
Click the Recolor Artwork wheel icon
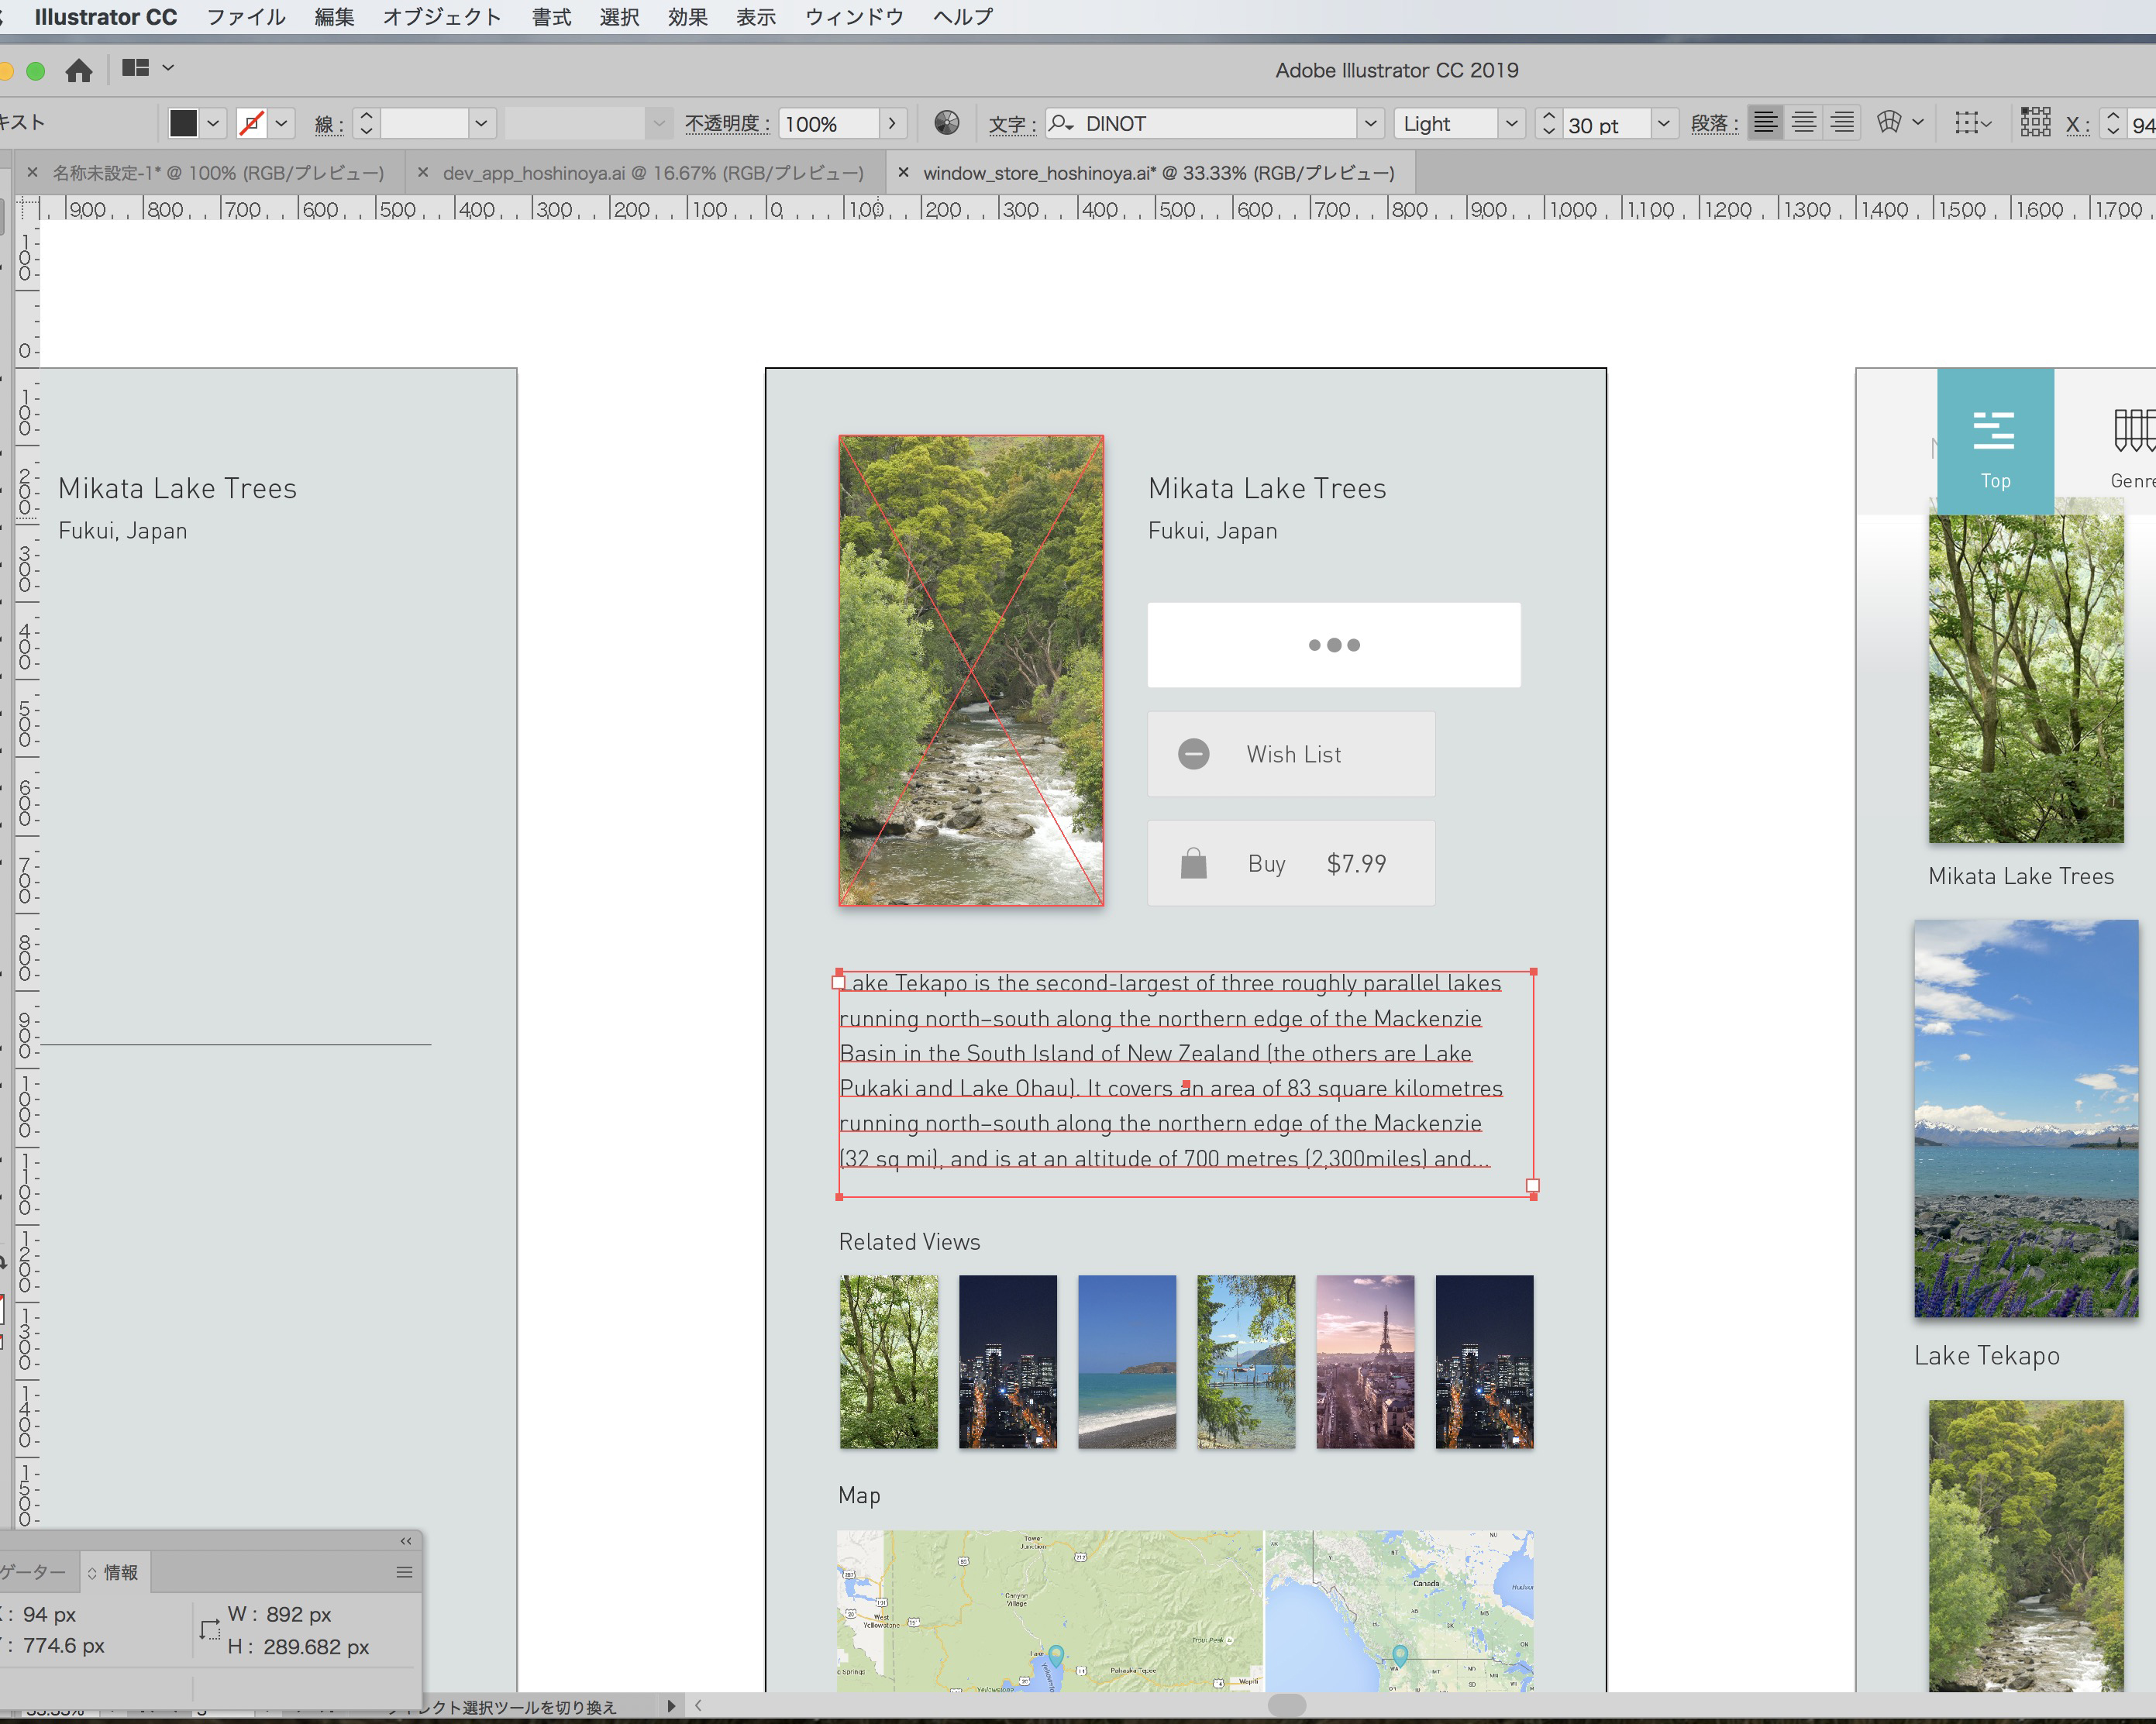point(947,123)
